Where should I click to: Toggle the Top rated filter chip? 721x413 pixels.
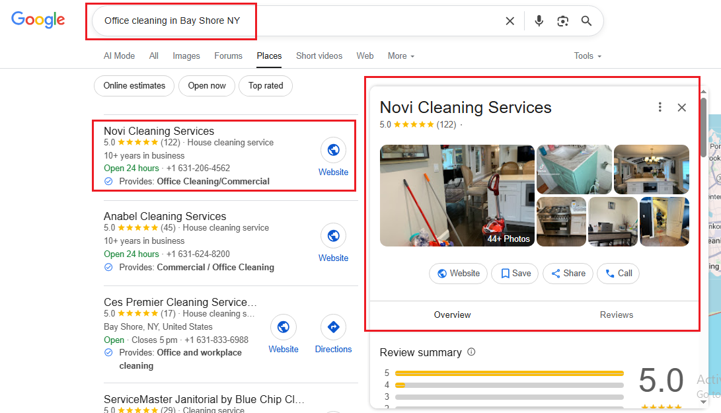[x=265, y=86]
